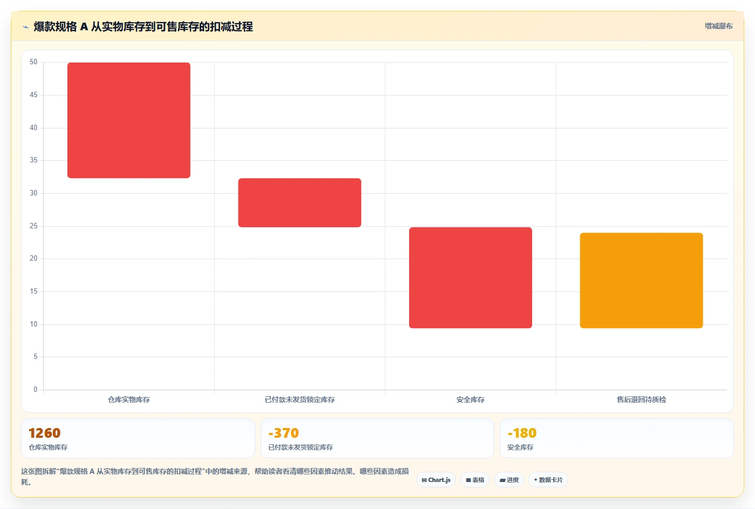The height and width of the screenshot is (509, 755).
Task: Click the 1260 仓库实物库存 data card
Action: pyautogui.click(x=138, y=438)
